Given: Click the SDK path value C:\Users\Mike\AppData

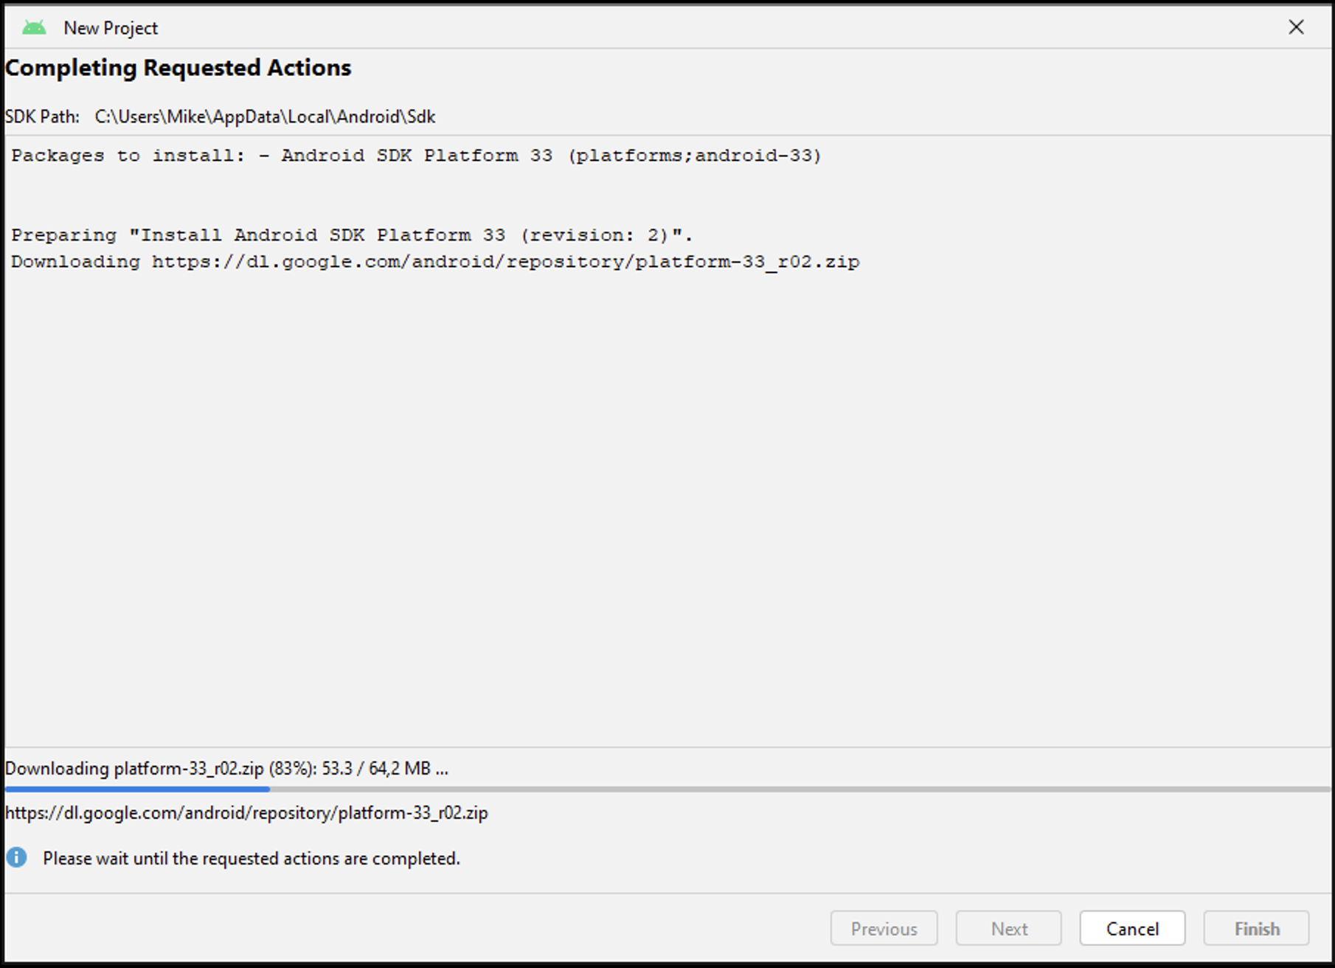Looking at the screenshot, I should [x=265, y=117].
